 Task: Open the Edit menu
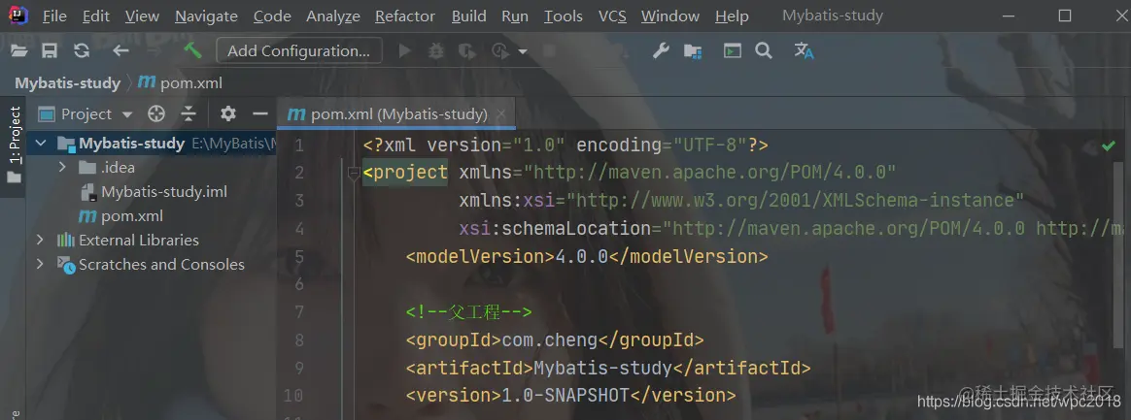pyautogui.click(x=96, y=16)
